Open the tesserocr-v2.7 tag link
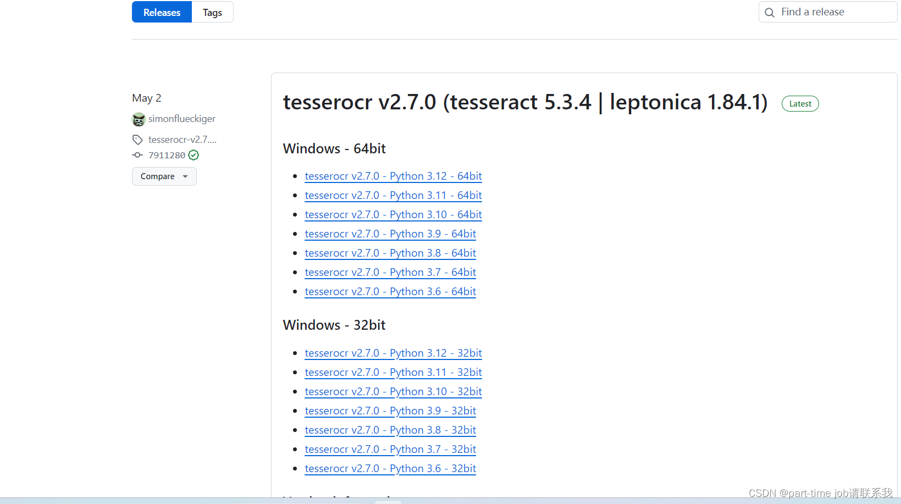901x504 pixels. point(183,140)
